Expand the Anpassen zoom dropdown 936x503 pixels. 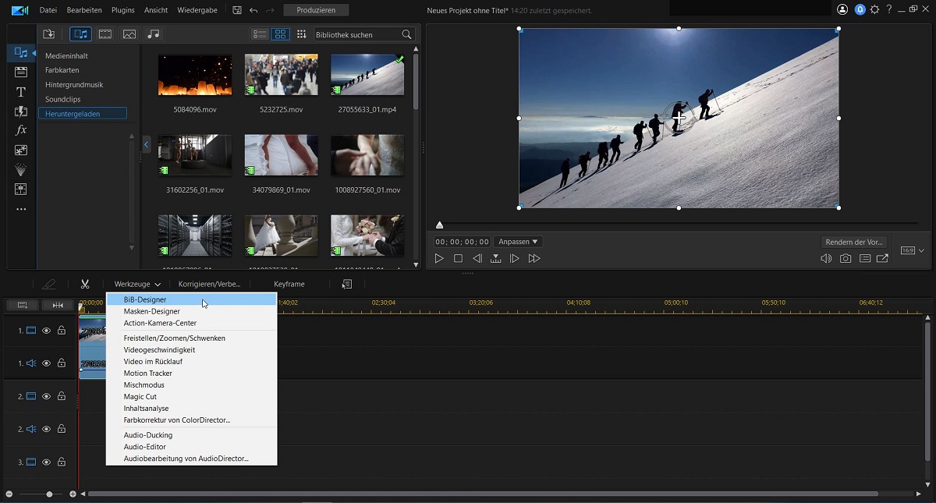click(x=519, y=242)
